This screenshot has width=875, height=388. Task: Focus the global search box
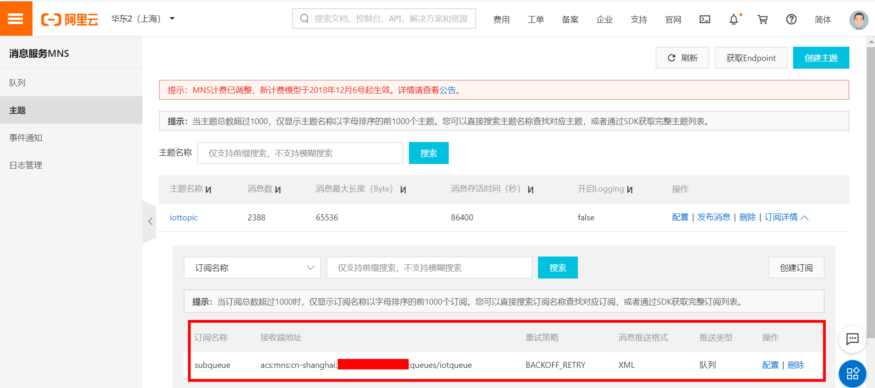(x=384, y=19)
